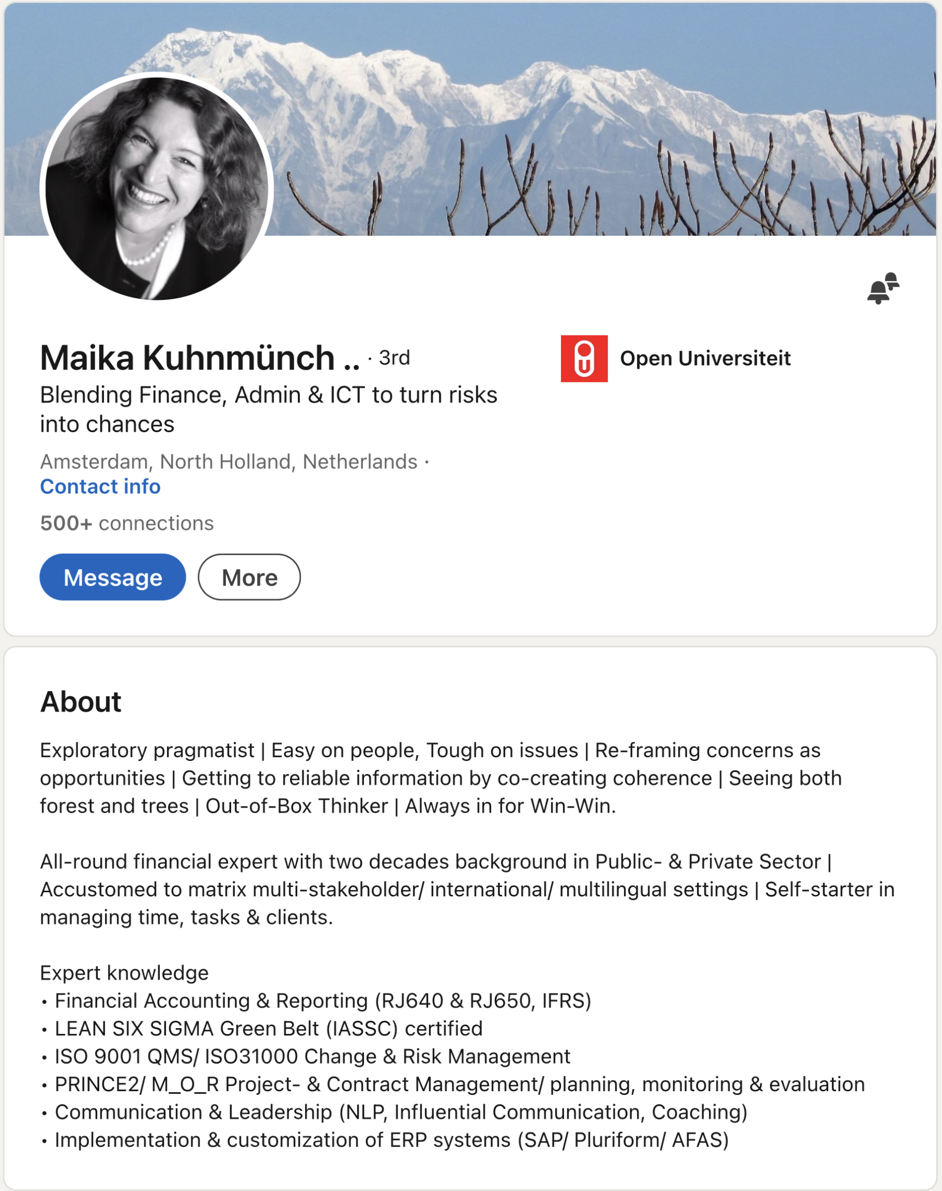This screenshot has height=1191, width=942.
Task: Open Maika Kuhnmünch's profile photo
Action: coord(157,188)
